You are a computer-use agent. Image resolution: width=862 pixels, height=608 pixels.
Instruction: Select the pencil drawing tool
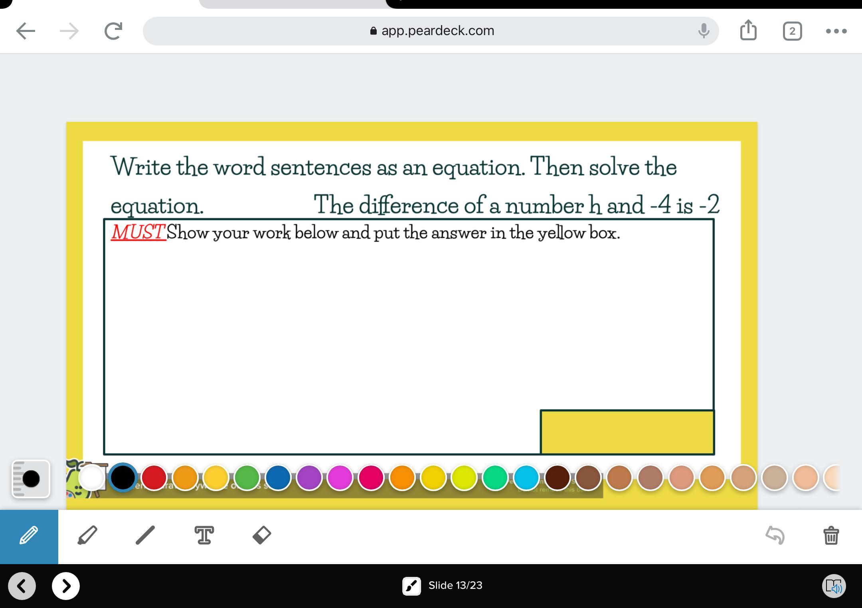click(29, 536)
